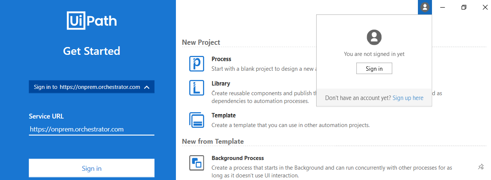Click the Process project icon
Image resolution: width=491 pixels, height=180 pixels.
pos(197,64)
